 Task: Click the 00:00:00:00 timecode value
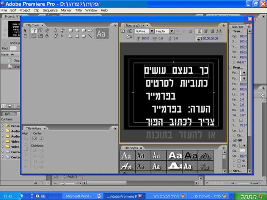[210, 38]
